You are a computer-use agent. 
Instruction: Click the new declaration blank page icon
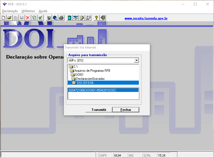coord(4,18)
